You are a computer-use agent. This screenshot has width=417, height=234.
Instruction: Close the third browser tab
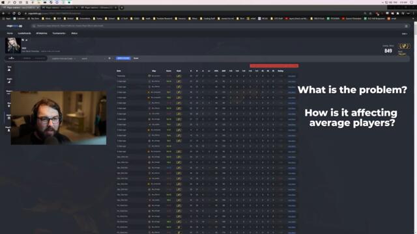click(x=116, y=8)
